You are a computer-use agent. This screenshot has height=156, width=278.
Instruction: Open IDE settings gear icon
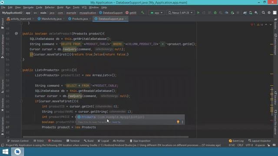(x=269, y=13)
